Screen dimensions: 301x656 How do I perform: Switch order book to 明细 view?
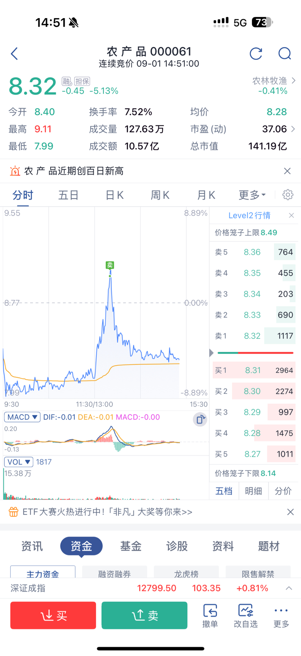[253, 491]
